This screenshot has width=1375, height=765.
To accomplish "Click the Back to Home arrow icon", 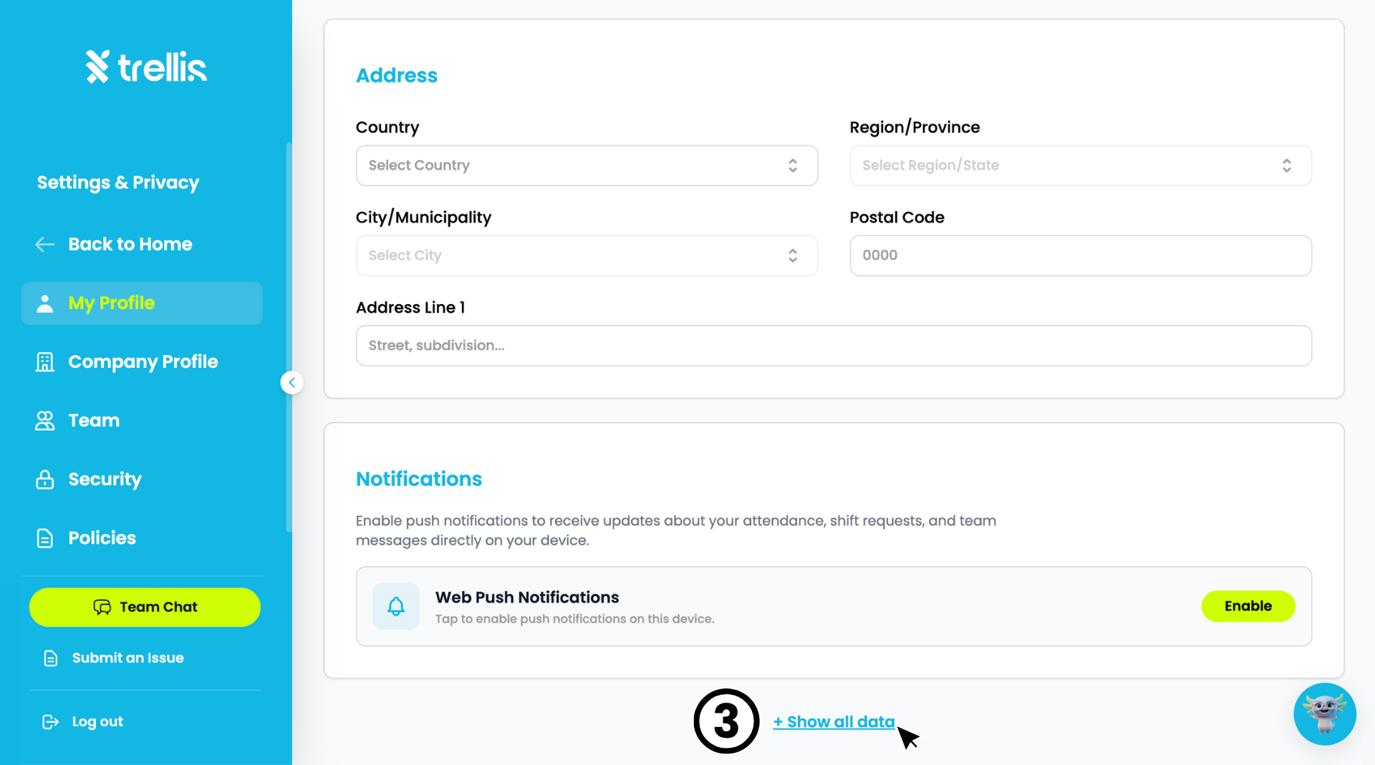I will 45,245.
